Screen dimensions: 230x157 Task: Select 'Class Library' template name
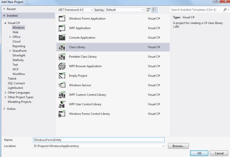coord(77,47)
